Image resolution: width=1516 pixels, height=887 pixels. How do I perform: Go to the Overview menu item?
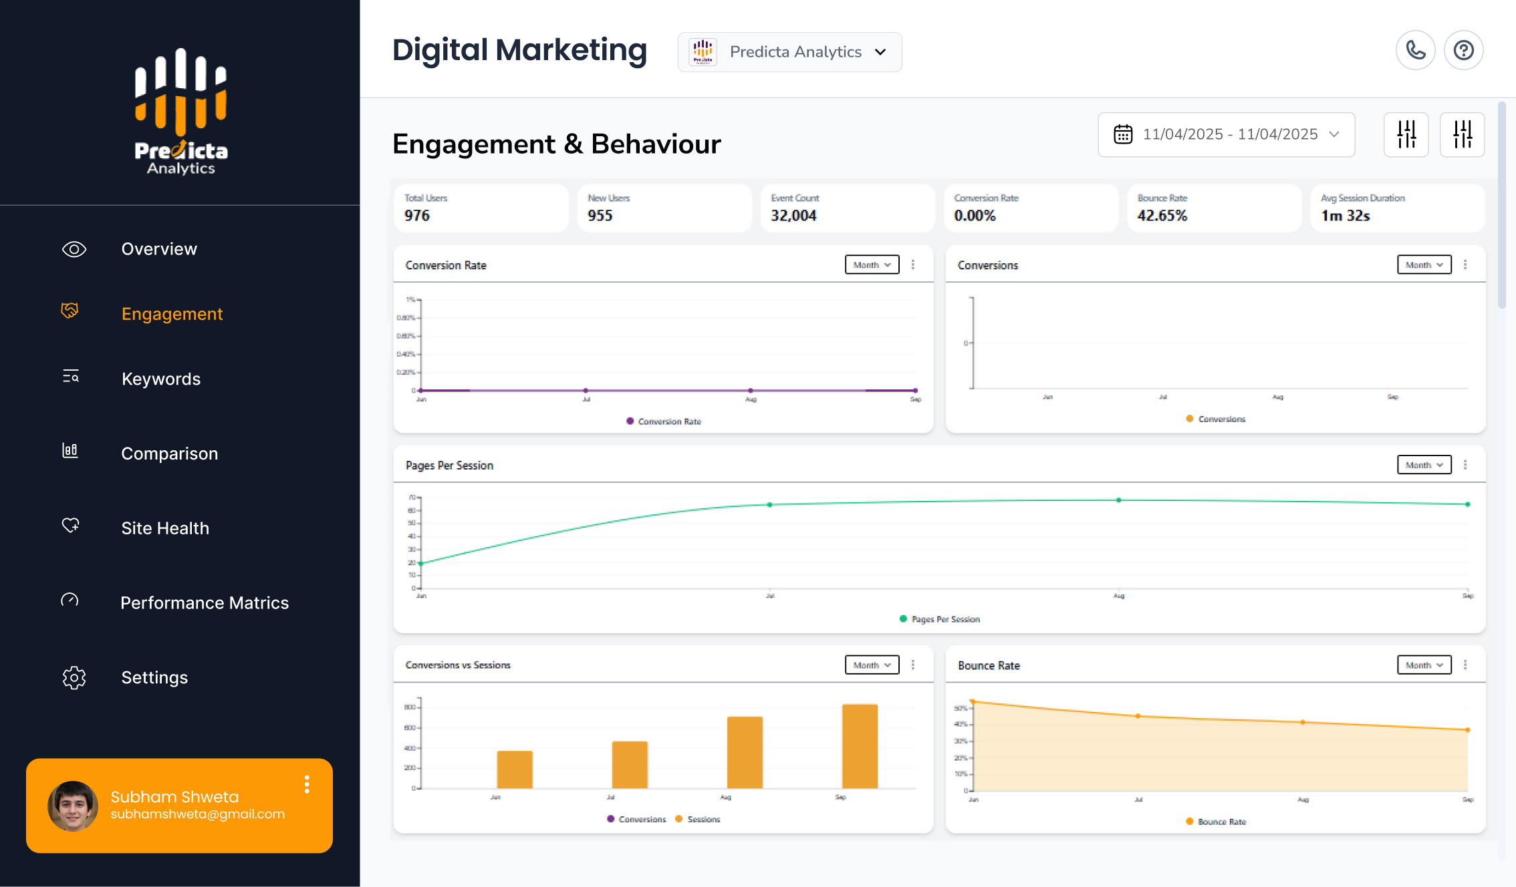coord(159,249)
